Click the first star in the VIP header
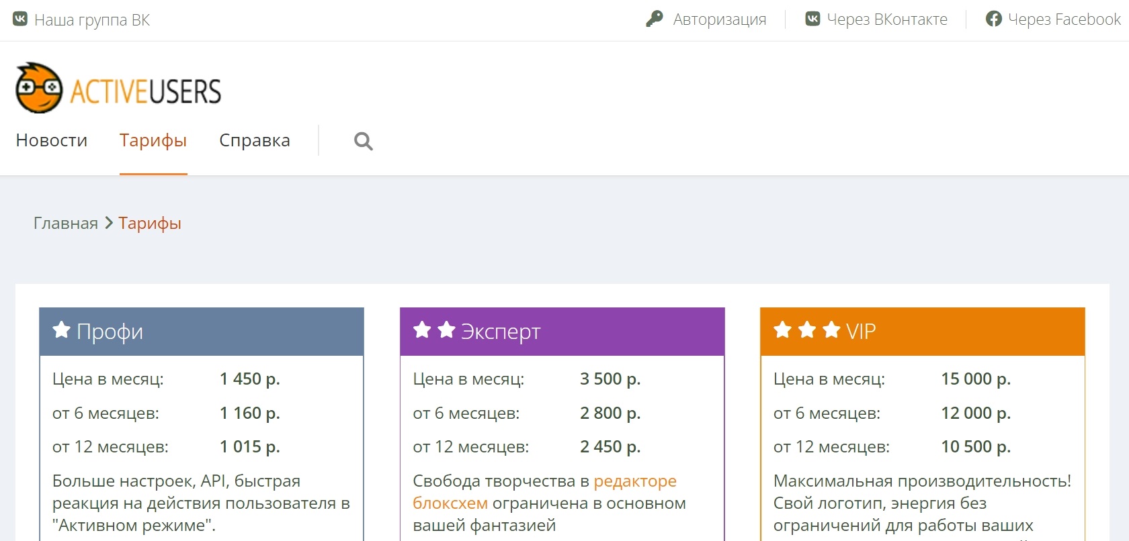1129x541 pixels. click(783, 330)
